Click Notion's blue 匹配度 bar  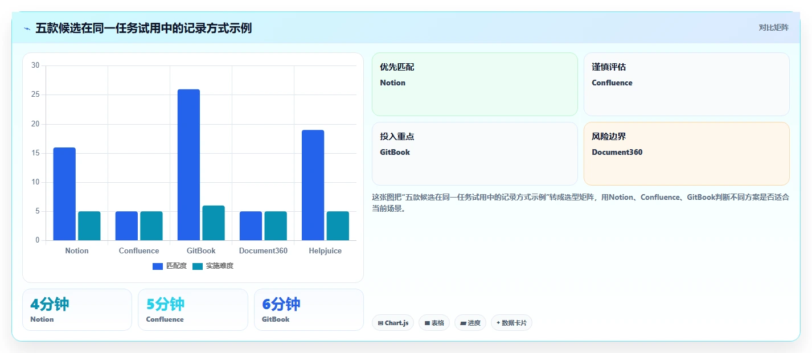click(x=64, y=194)
